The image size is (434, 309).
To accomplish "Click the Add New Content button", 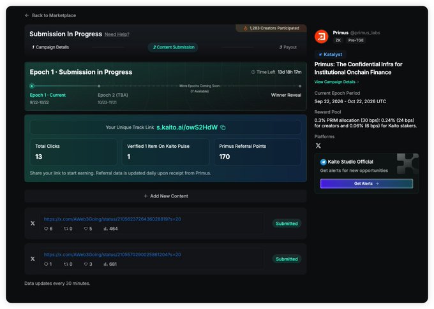I will 165,196.
